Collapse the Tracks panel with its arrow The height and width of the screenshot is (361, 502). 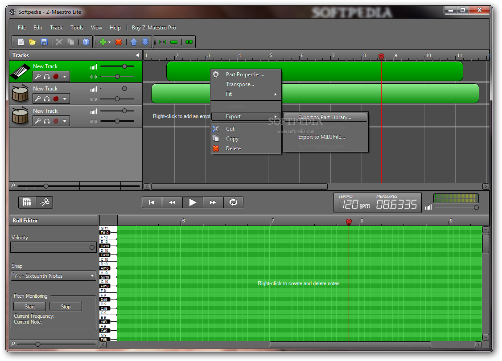(x=137, y=55)
